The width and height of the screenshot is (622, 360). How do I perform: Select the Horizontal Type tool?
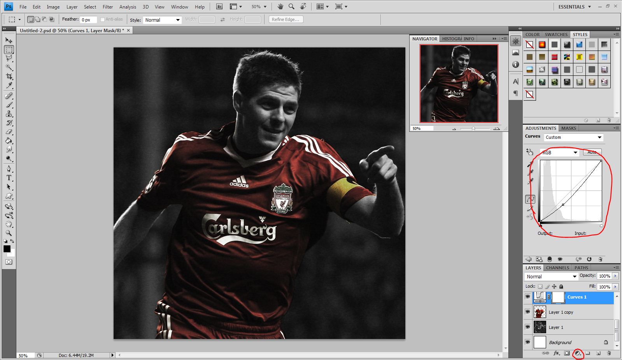coord(9,178)
